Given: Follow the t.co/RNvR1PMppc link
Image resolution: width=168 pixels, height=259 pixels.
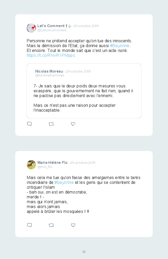Looking at the screenshot, I should [51, 55].
